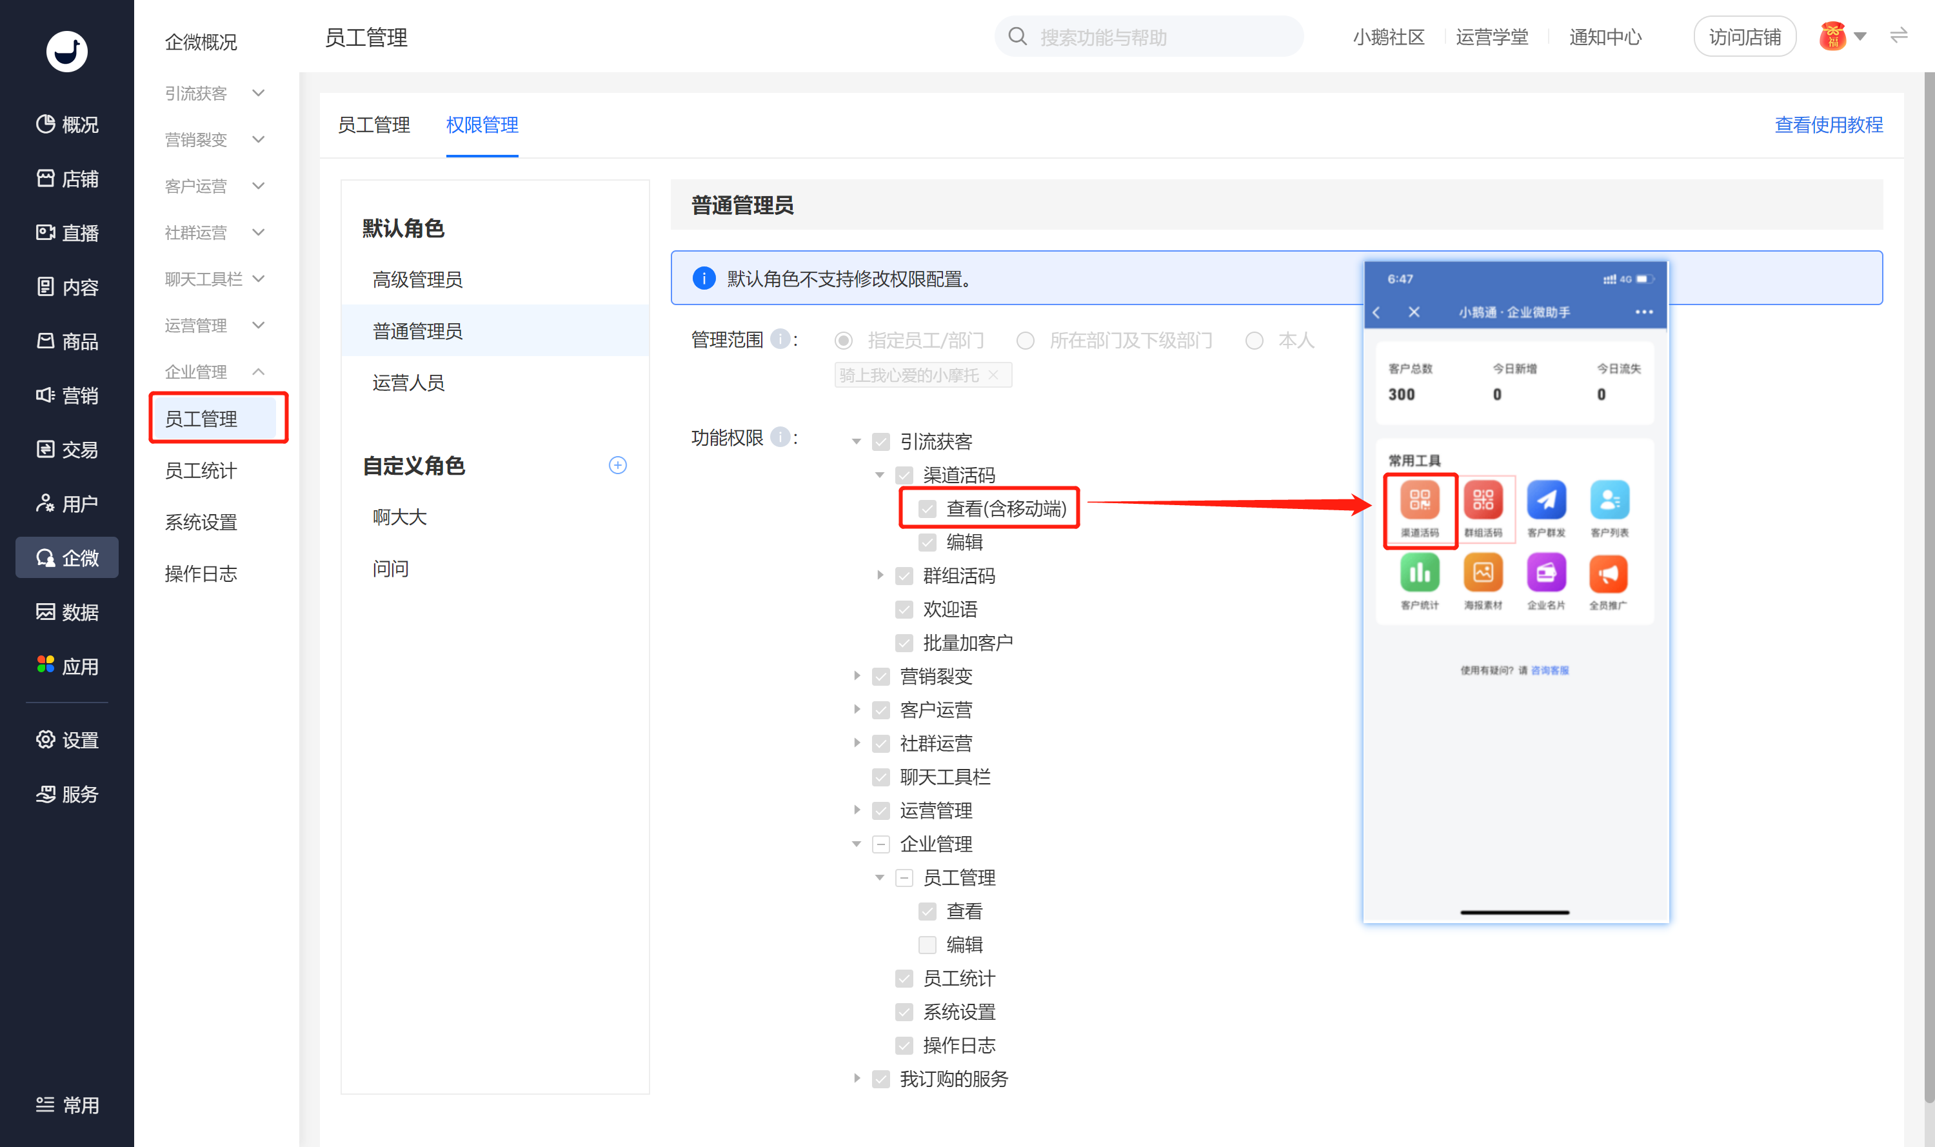Open the 服务 services section

point(67,793)
